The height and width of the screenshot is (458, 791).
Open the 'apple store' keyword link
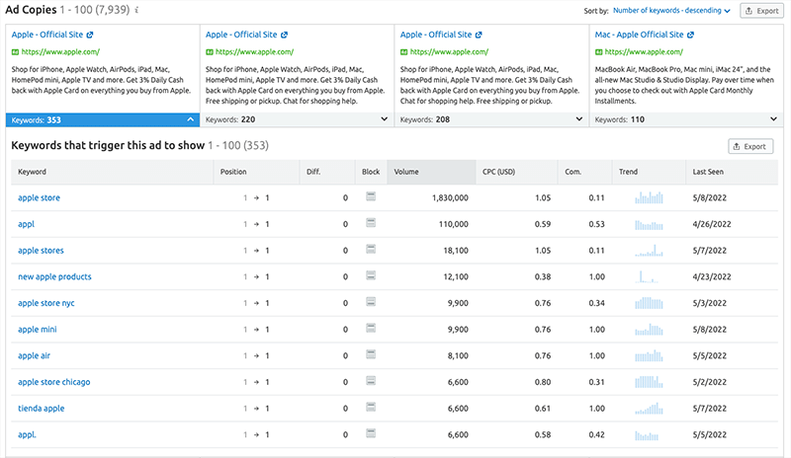tap(39, 198)
